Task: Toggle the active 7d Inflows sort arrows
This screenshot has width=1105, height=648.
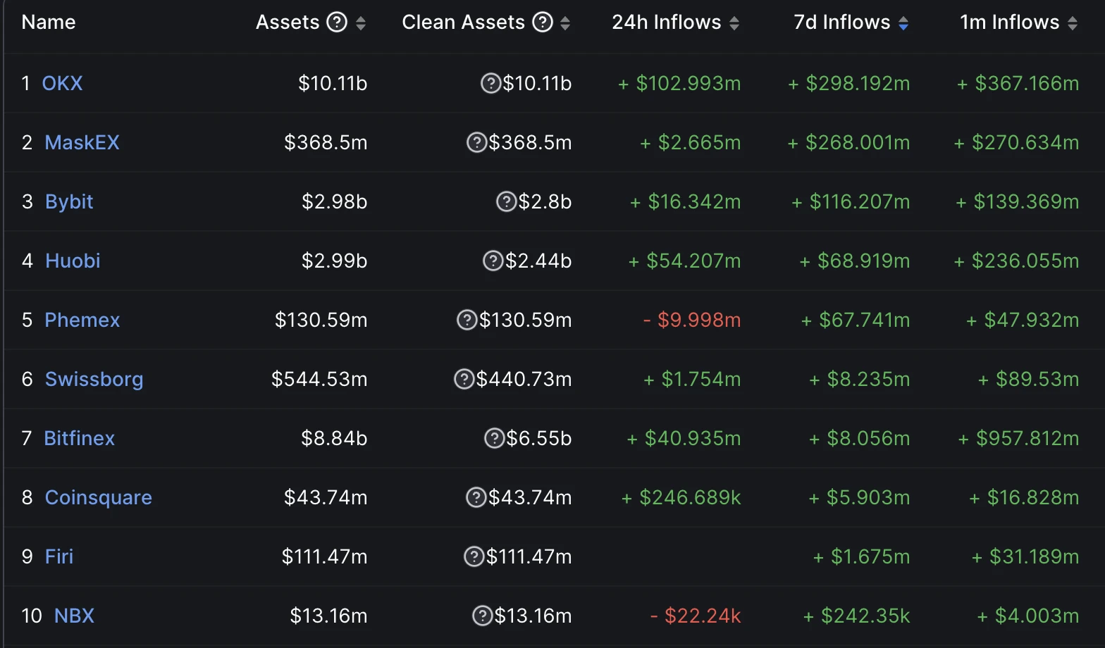Action: pos(903,23)
